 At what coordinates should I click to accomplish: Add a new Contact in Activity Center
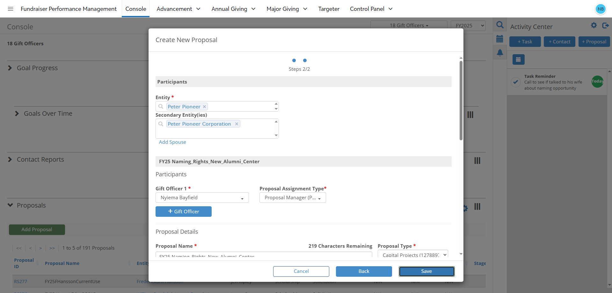[559, 42]
